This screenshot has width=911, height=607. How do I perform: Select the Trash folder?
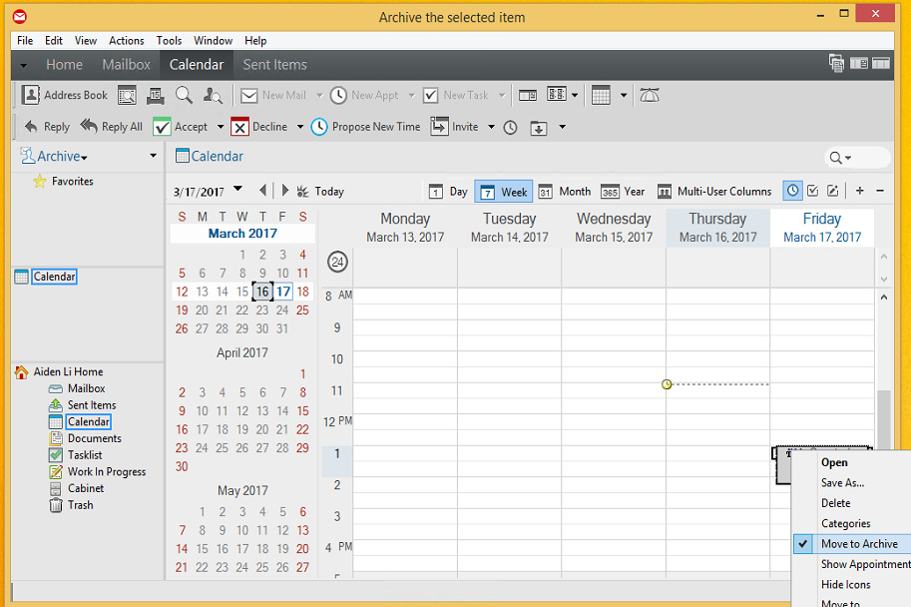[80, 505]
